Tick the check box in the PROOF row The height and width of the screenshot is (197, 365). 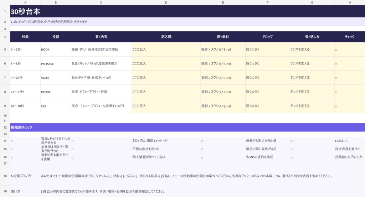coord(336,92)
